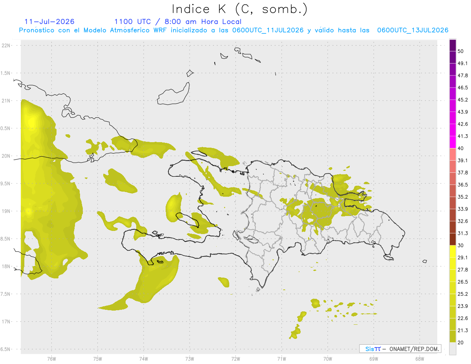The height and width of the screenshot is (364, 471).
Task: Select the latitude label "18N"
Action: [7, 267]
